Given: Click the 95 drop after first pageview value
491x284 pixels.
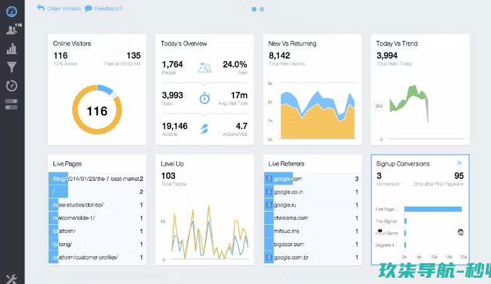Looking at the screenshot, I should point(459,176).
